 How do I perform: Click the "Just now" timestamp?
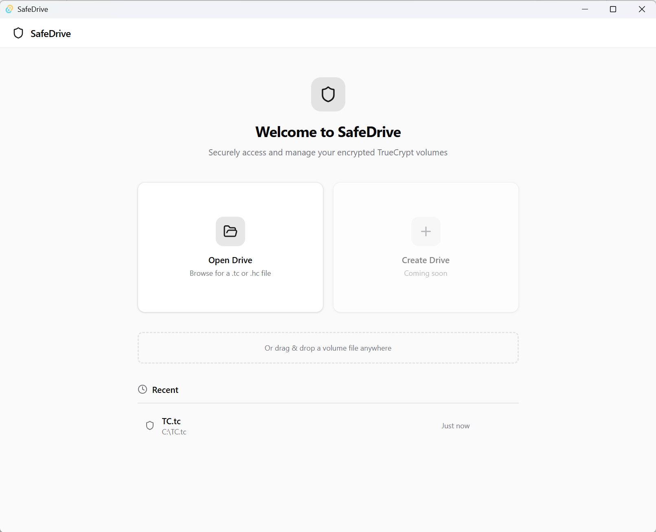[456, 426]
